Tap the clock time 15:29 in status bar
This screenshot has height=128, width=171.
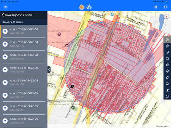(x=3, y=2)
